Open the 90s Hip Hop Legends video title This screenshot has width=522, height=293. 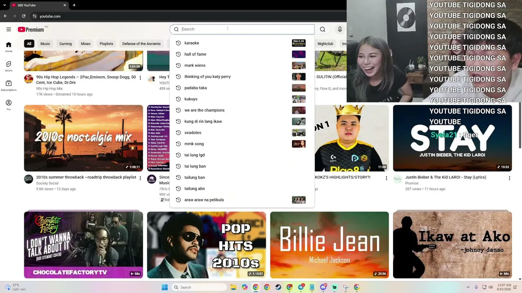(86, 80)
